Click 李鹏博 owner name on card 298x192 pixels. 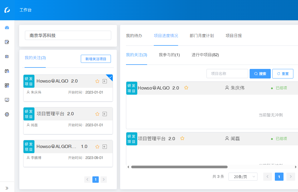[x=36, y=158]
